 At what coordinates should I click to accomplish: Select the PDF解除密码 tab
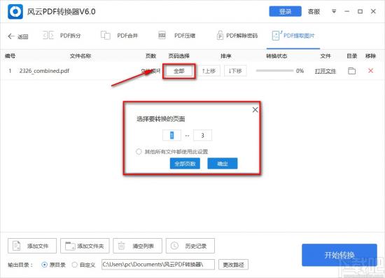(237, 36)
